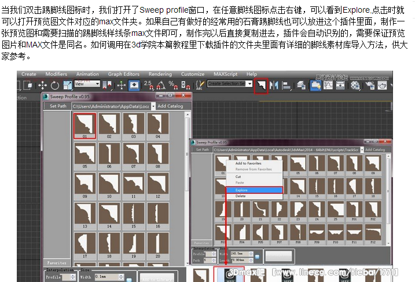Click Favorites in left Sweep Profile

(57, 263)
